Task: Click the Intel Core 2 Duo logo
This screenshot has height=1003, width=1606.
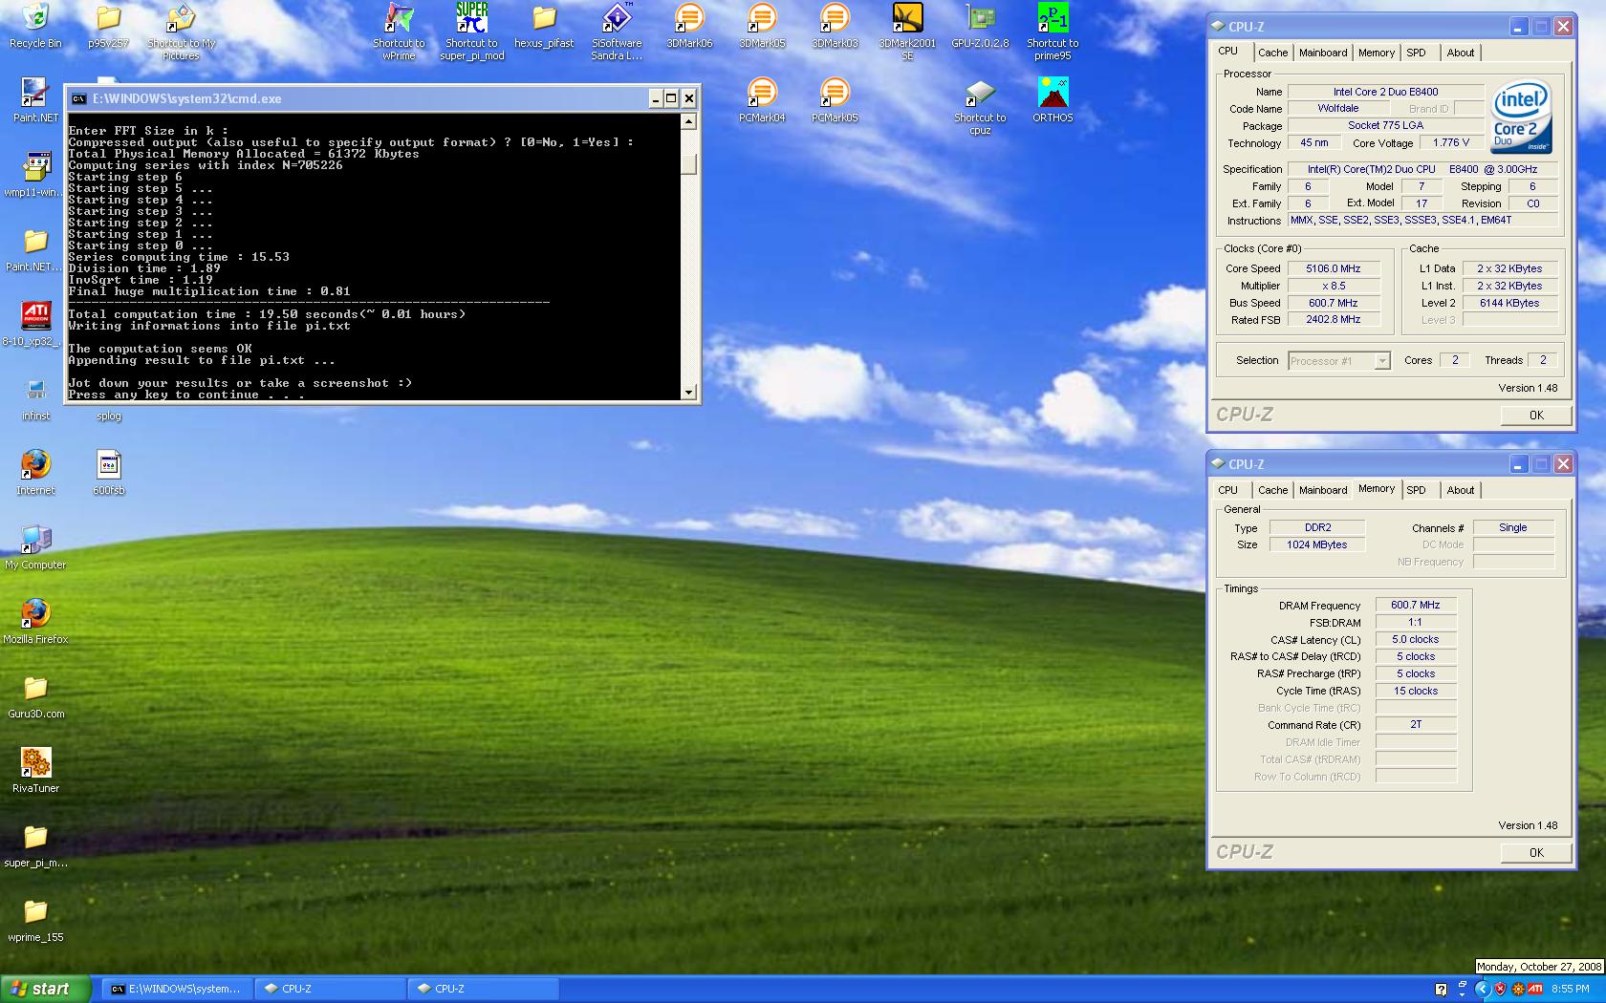Action: [1520, 117]
